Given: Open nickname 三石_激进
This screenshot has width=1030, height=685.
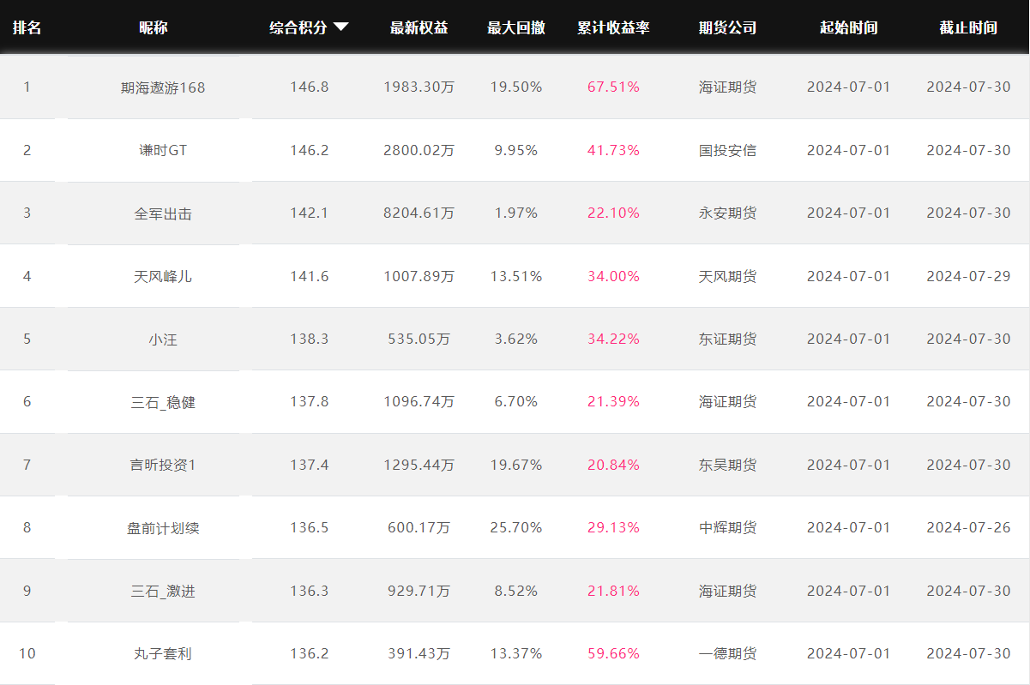Looking at the screenshot, I should (x=163, y=591).
